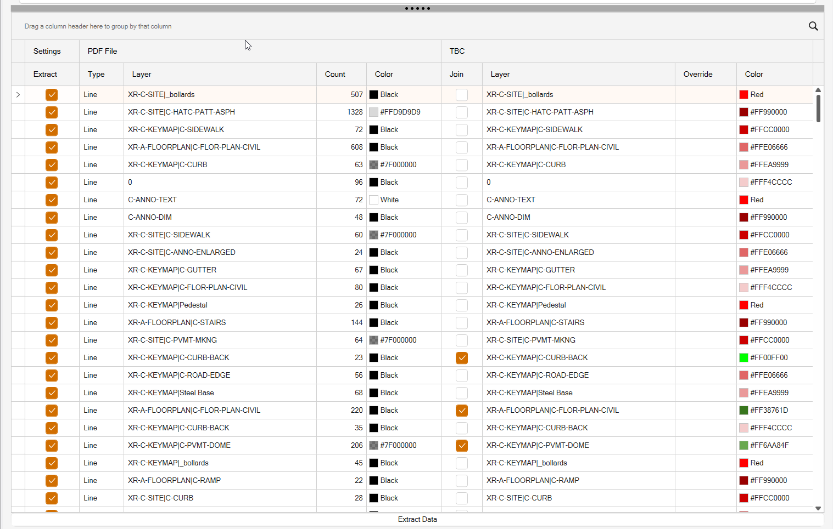
Task: Click the search magnifier icon
Action: [813, 26]
